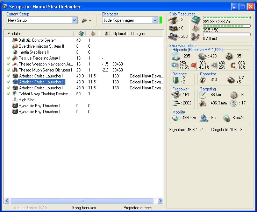Click the Defence shield icon
Viewport: 257px width, 212px height.
176,80
